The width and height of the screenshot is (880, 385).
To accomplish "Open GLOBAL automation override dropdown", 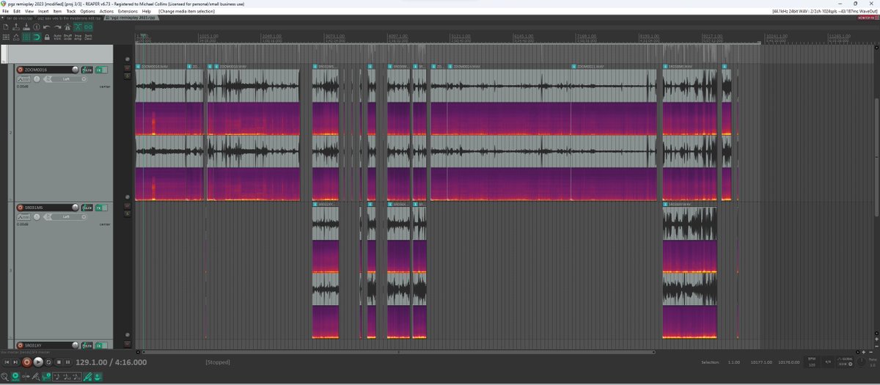I will [845, 362].
